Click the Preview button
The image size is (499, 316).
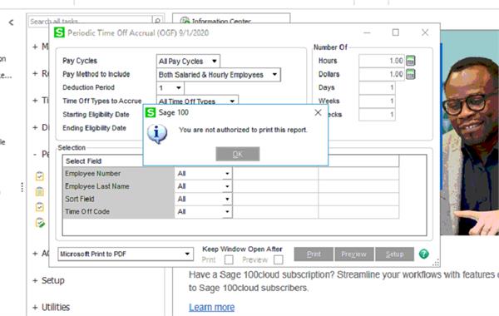[354, 254]
